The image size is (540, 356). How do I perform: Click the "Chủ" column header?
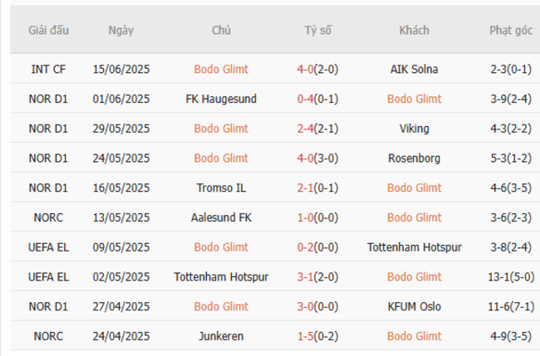pos(221,31)
